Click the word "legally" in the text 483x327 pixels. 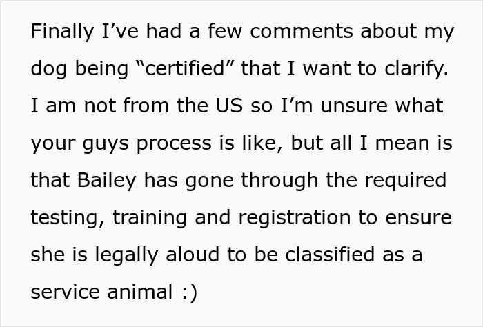pos(126,255)
